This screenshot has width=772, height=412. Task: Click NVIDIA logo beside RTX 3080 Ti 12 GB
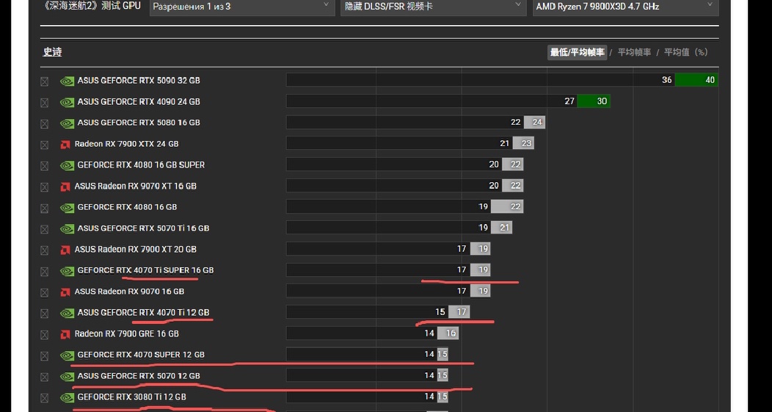(x=67, y=398)
